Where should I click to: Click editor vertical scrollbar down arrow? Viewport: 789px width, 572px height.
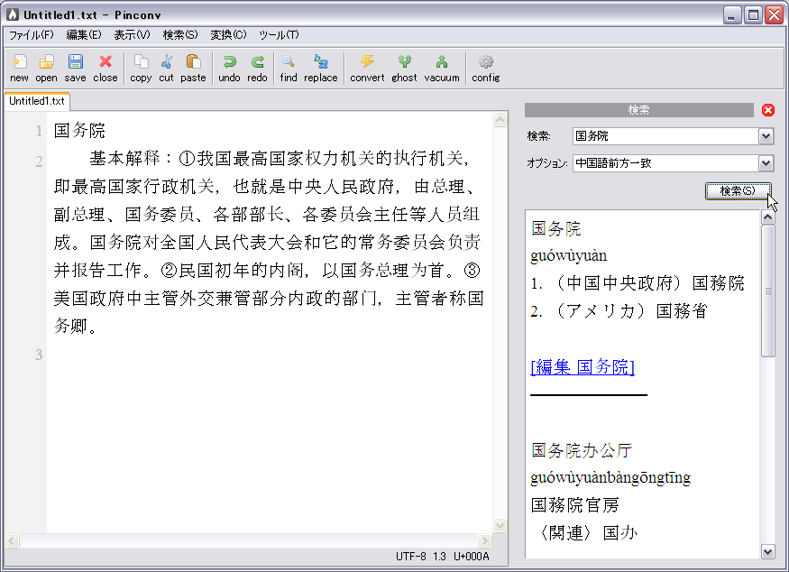[x=500, y=525]
